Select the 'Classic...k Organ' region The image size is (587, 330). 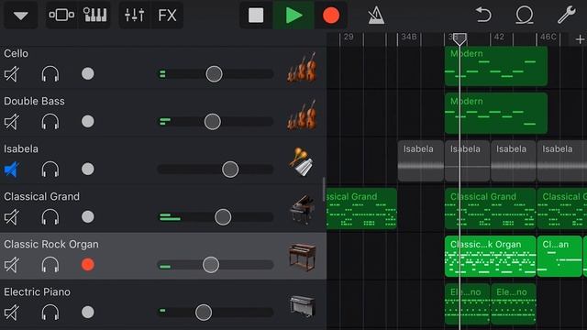490,257
